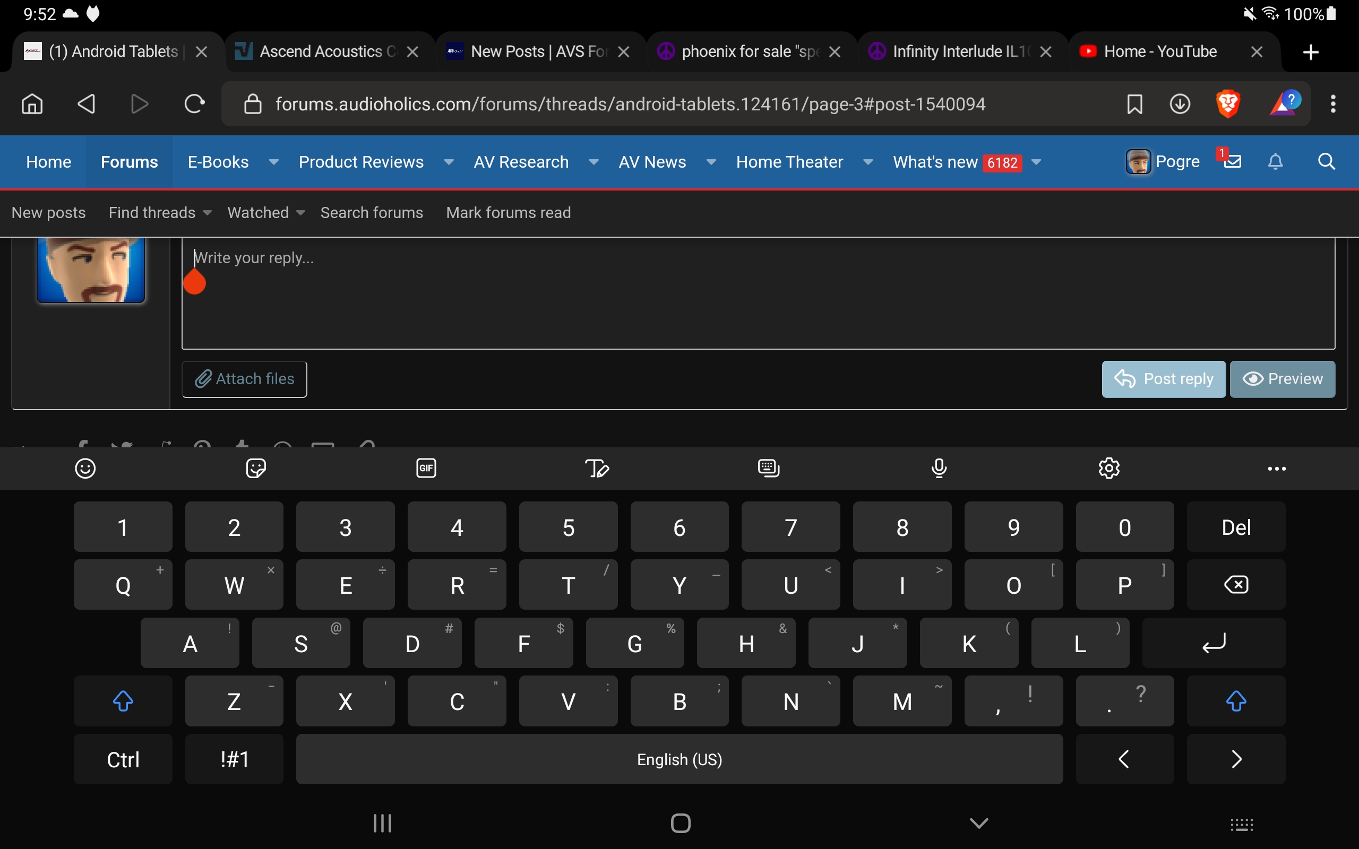Bookmark this page with the bookmark icon
Viewport: 1359px width, 849px height.
pos(1134,104)
